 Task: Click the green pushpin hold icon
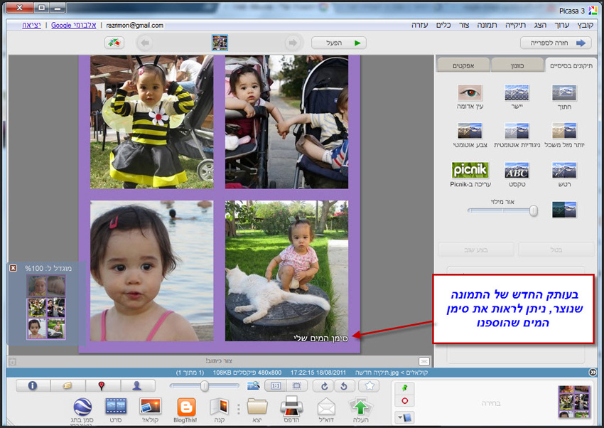[404, 388]
